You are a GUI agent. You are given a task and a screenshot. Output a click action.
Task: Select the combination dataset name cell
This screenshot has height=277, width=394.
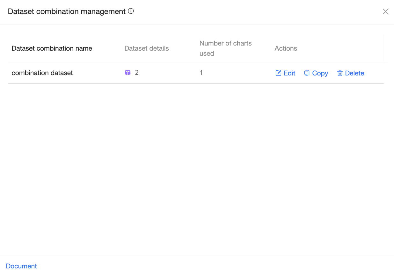coord(42,73)
